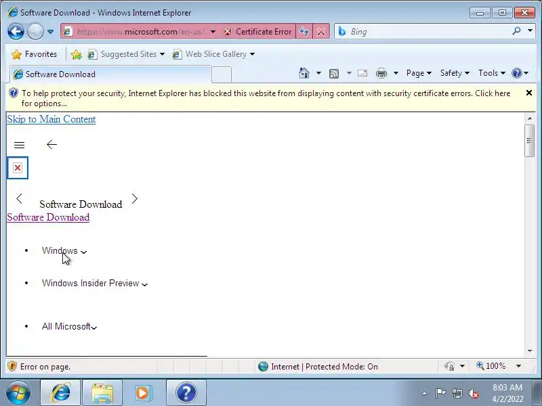Stop loading with the red X icon

(321, 32)
